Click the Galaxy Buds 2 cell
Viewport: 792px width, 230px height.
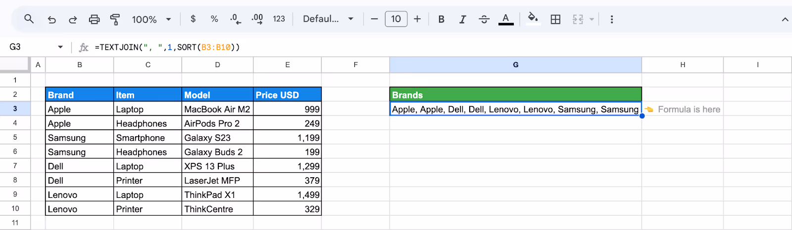(218, 152)
